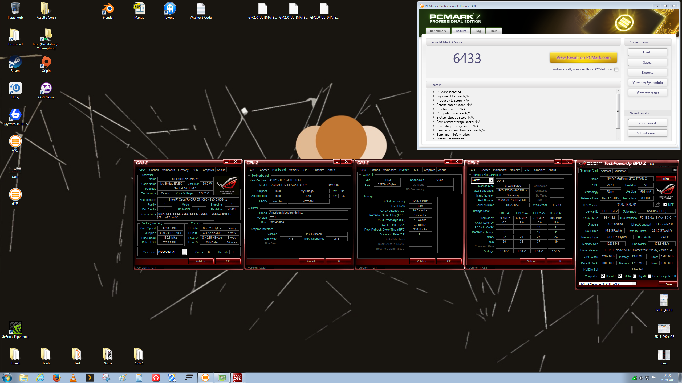The width and height of the screenshot is (682, 383).
Task: Click the Details list scrollbar in PCMark
Action: [x=618, y=111]
